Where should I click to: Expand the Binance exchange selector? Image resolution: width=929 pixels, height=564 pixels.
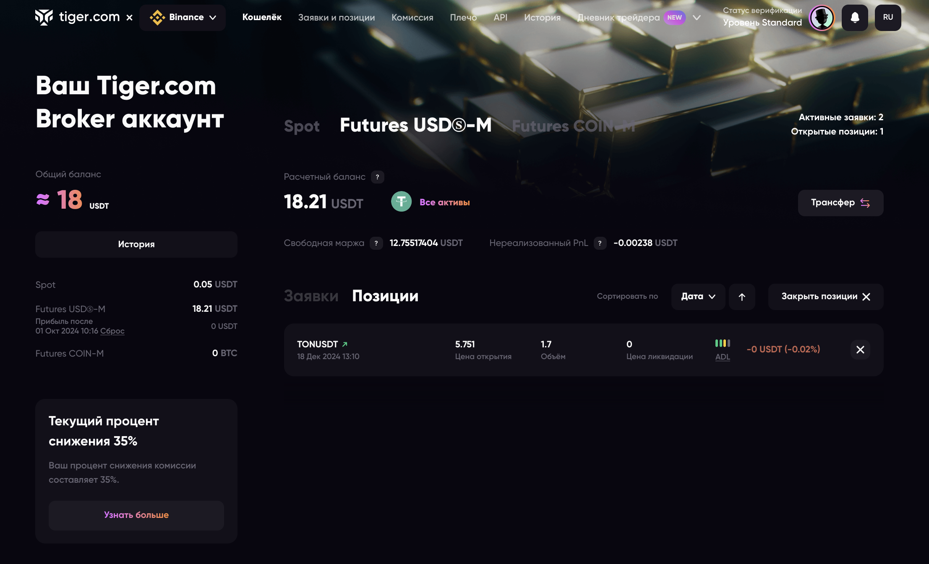click(x=183, y=18)
